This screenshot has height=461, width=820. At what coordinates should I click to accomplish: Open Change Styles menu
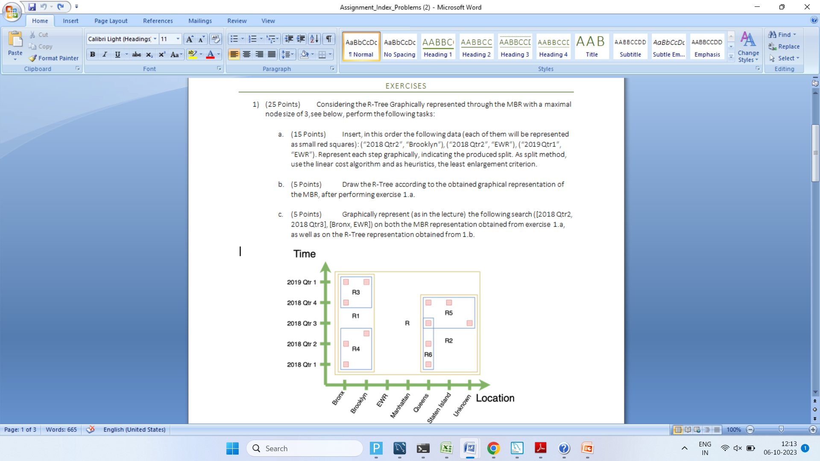[x=748, y=47]
